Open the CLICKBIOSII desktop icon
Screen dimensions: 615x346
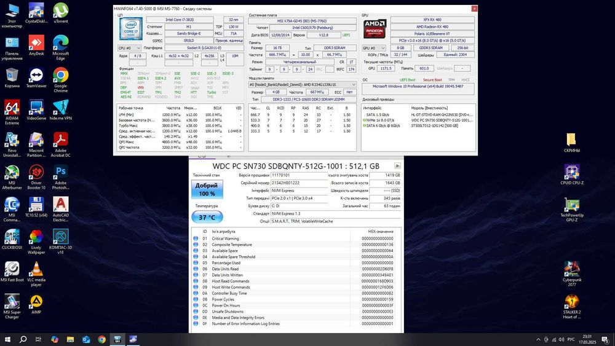pos(12,240)
